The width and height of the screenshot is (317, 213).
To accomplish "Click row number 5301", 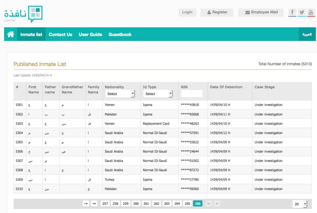I will [19, 105].
